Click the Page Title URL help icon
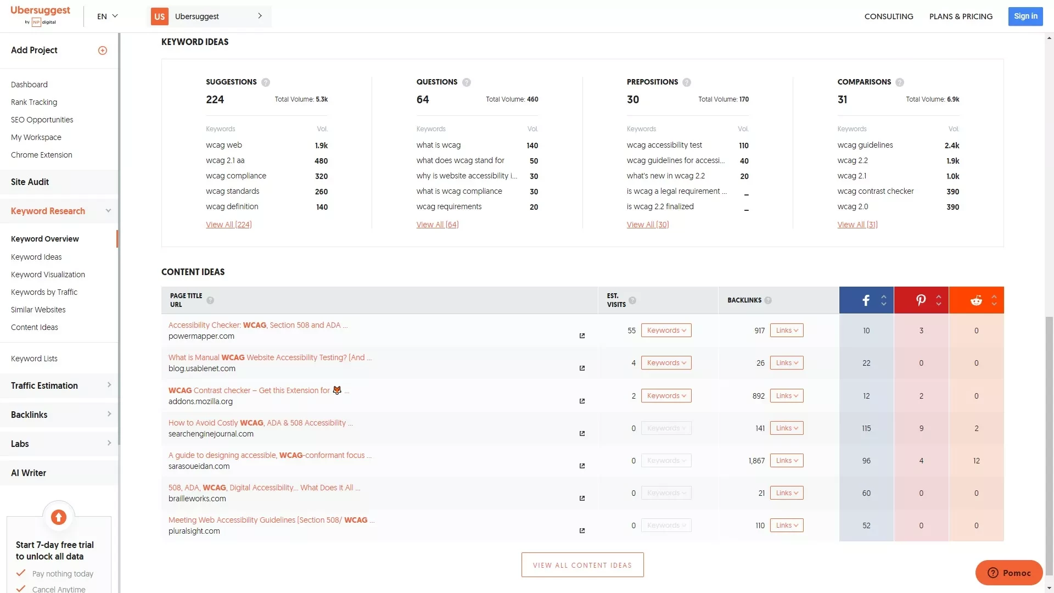Image resolution: width=1054 pixels, height=593 pixels. [x=210, y=300]
